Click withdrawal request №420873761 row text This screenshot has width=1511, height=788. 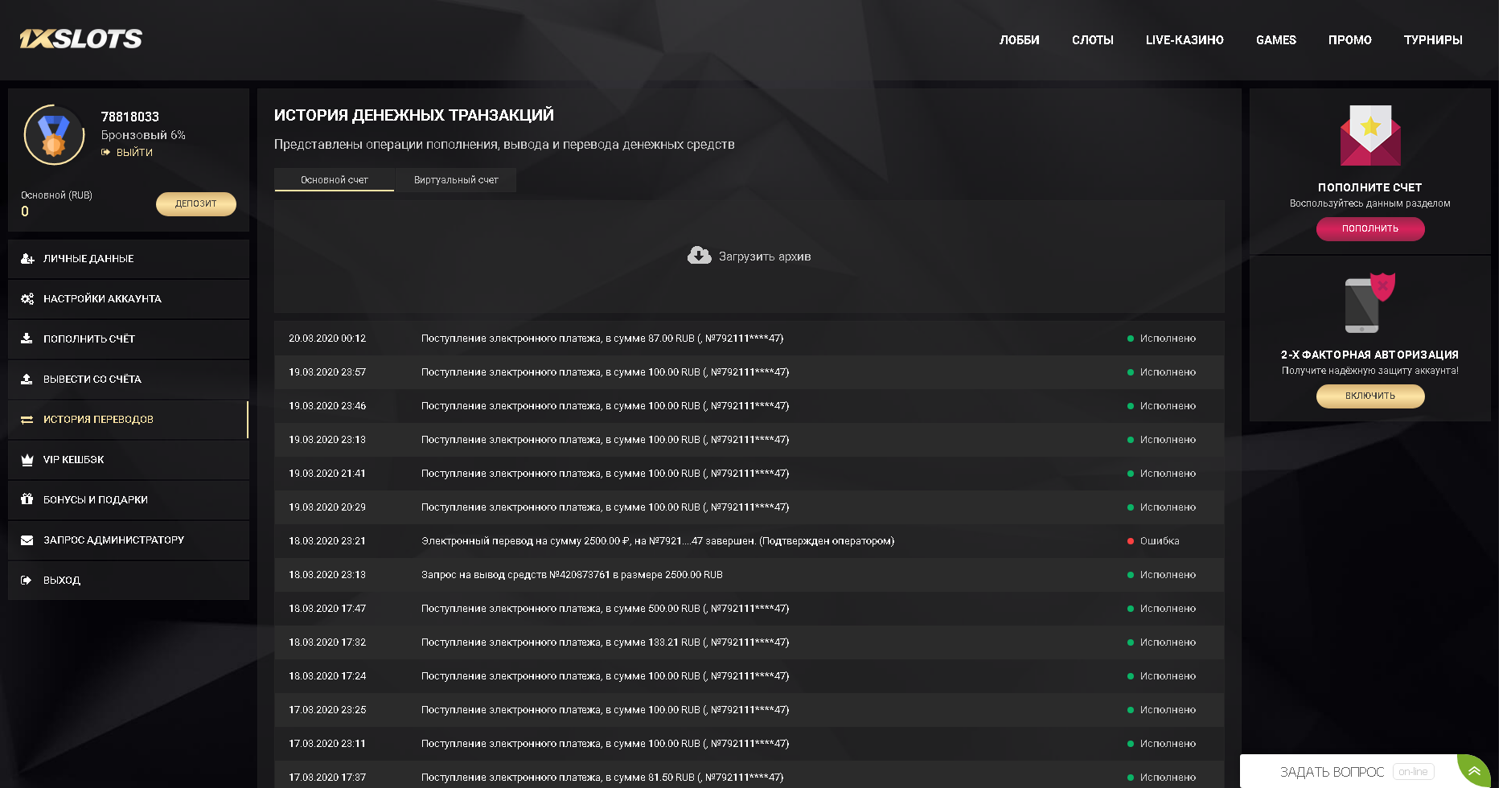572,575
